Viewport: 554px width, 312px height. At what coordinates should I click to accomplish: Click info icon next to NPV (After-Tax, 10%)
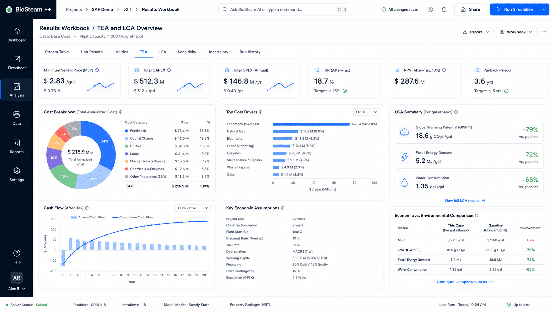pyautogui.click(x=444, y=70)
